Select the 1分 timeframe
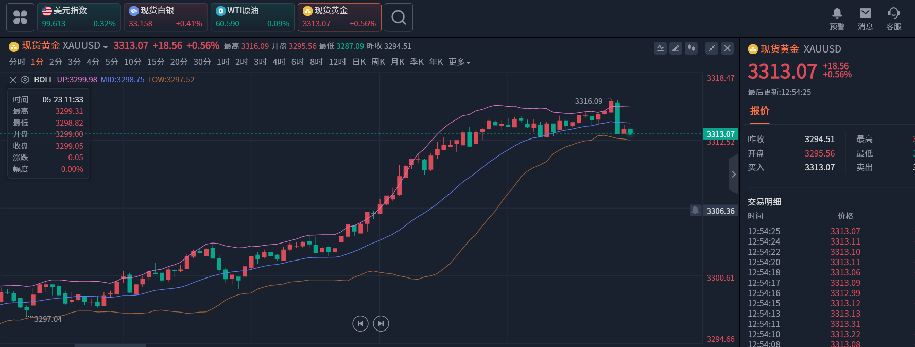Image resolution: width=915 pixels, height=347 pixels. point(37,62)
